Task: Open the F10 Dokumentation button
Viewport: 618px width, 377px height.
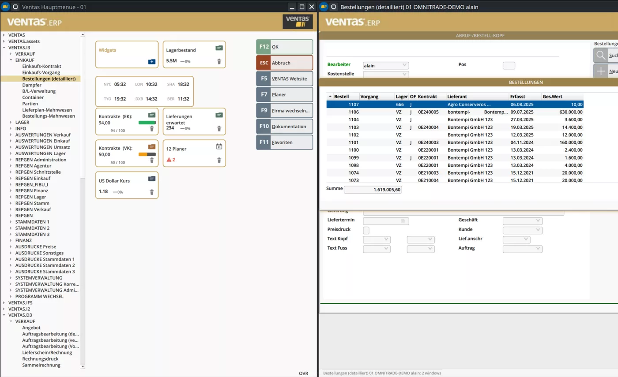Action: [285, 126]
